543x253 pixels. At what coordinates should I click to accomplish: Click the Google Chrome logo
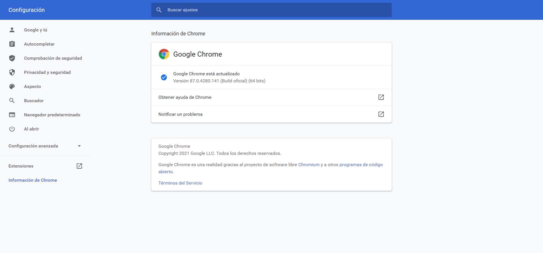click(x=164, y=54)
